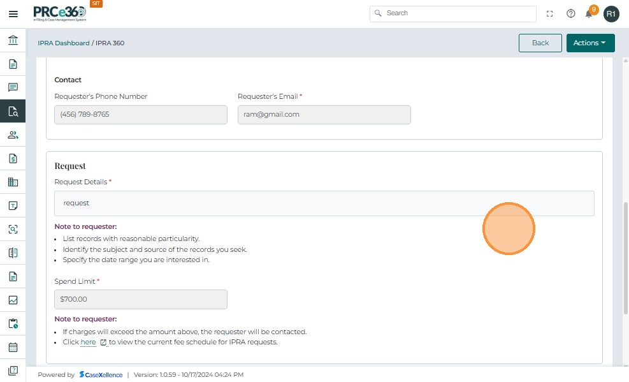This screenshot has width=629, height=382.
Task: Open the help question mark icon
Action: pyautogui.click(x=571, y=13)
